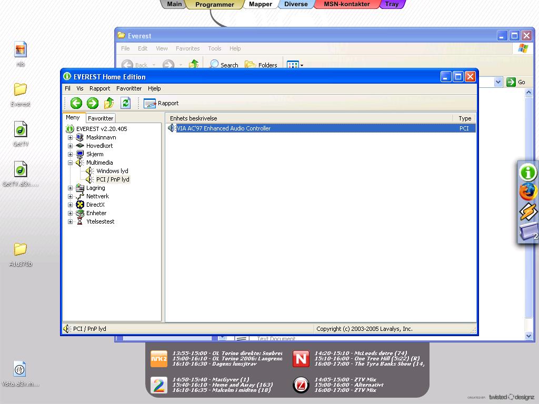Select the VIA AC'97 Enhanced Audio Controller row

click(321, 128)
